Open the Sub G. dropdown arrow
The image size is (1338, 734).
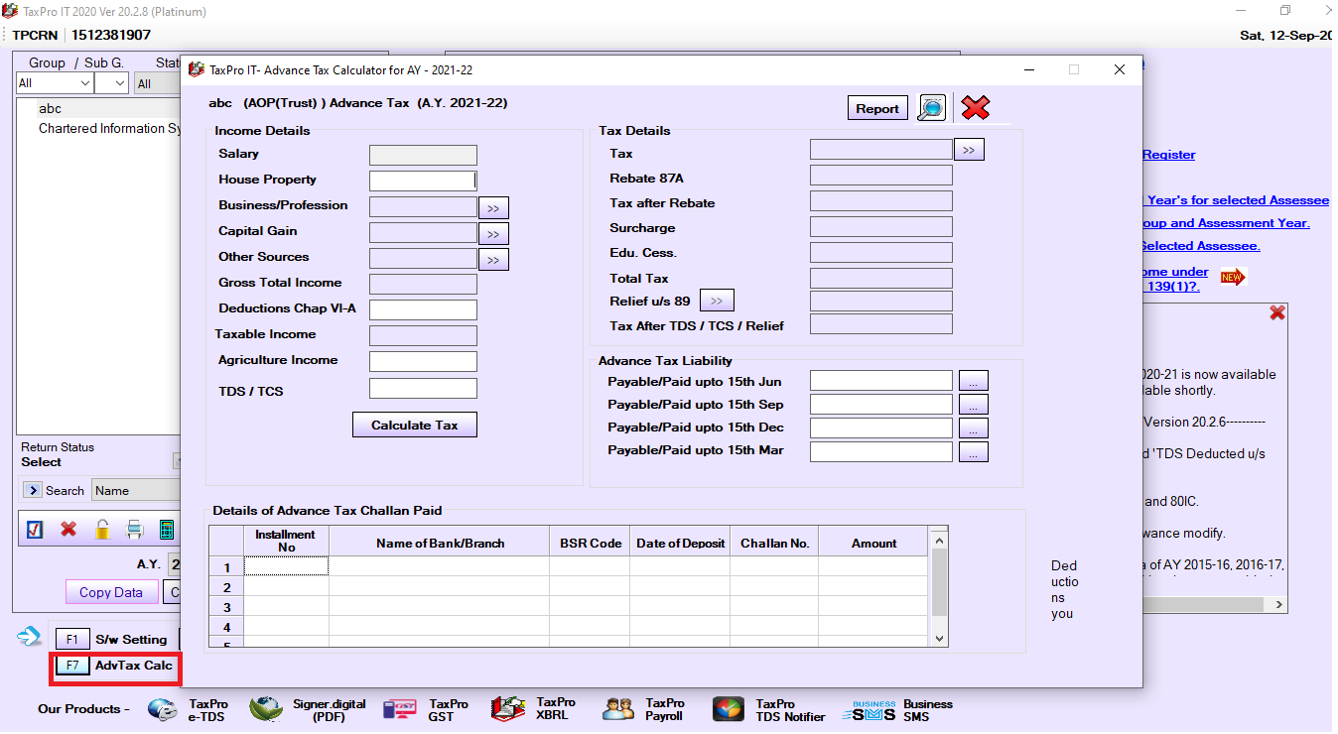pyautogui.click(x=118, y=83)
